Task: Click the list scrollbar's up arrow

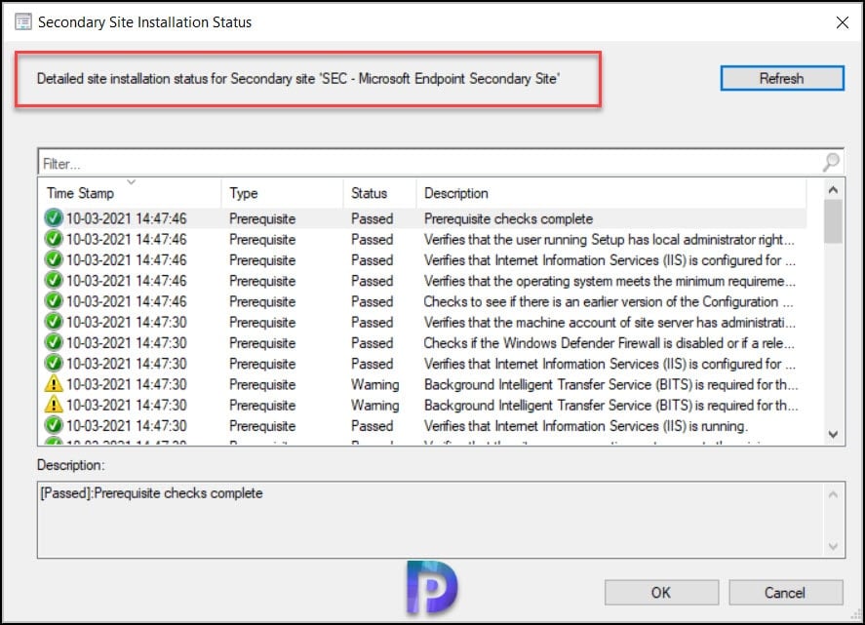Action: tap(833, 190)
